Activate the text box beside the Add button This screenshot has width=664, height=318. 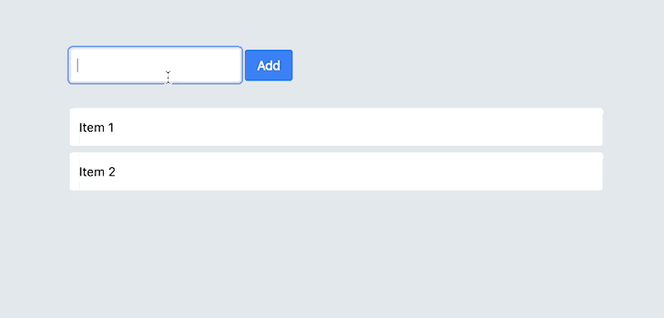click(155, 65)
